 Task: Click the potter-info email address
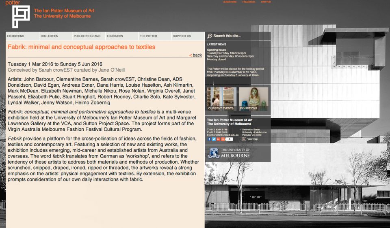pyautogui.click(x=223, y=135)
